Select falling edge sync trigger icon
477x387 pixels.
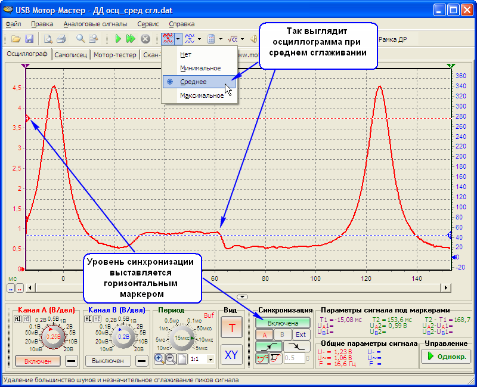(296, 346)
